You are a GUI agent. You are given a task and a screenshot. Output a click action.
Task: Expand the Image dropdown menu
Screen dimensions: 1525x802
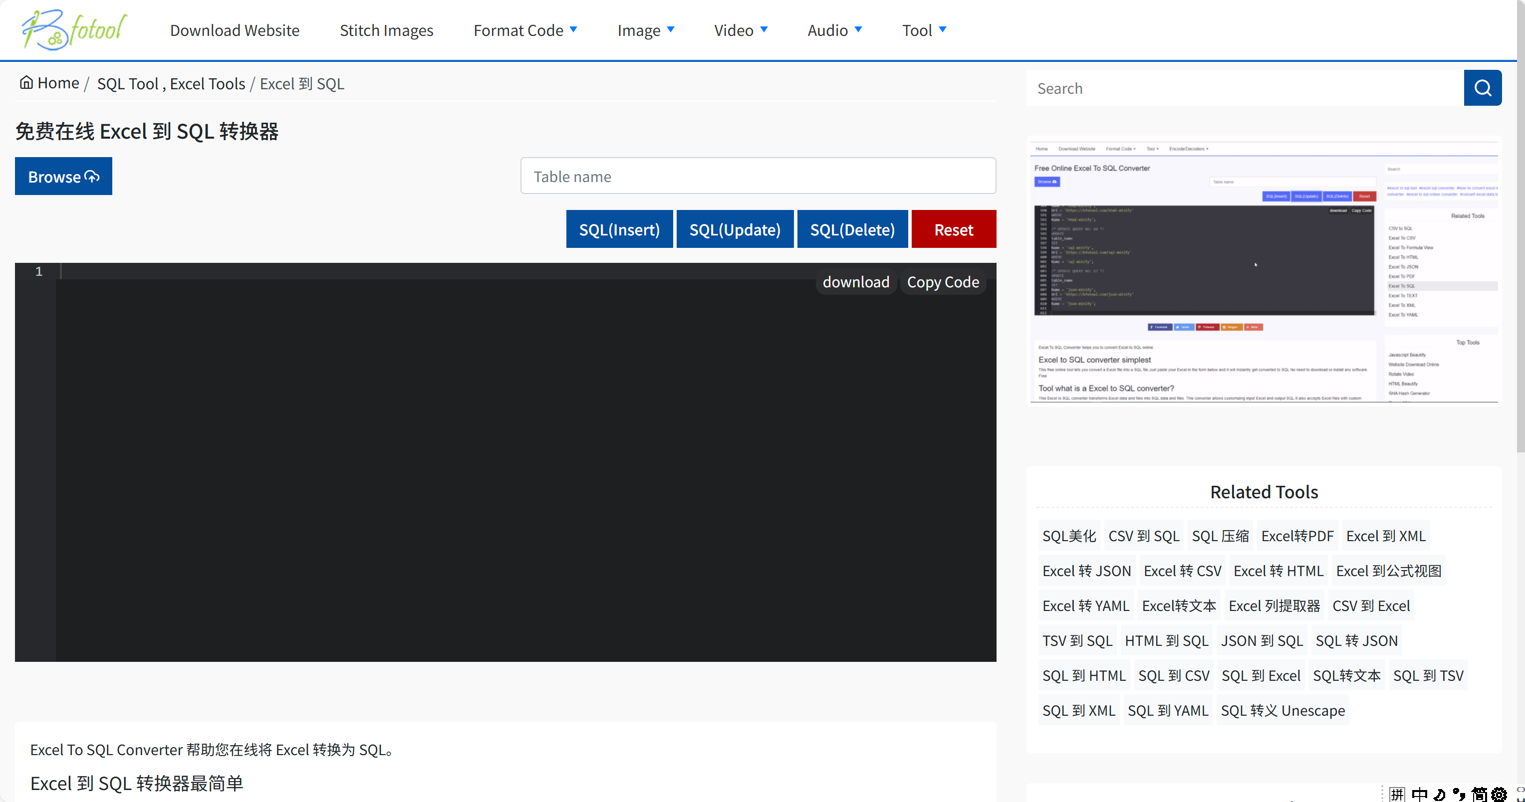click(645, 30)
